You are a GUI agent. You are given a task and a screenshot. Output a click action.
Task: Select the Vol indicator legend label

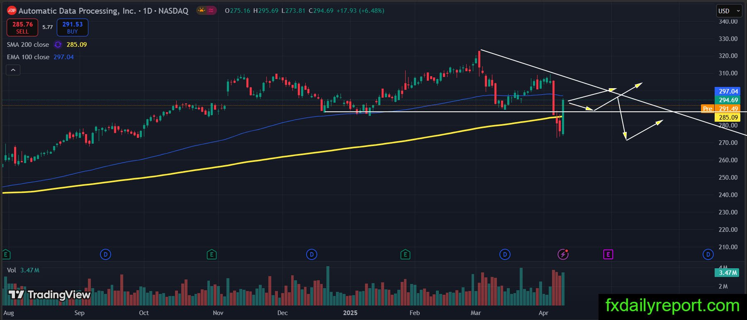pos(12,270)
